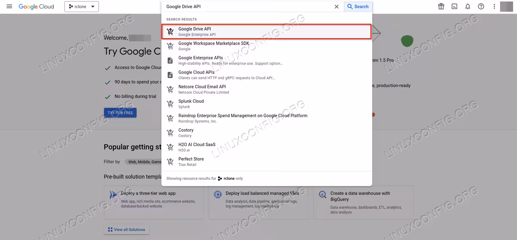
Task: Click the BigQuery data warehouse icon
Action: (x=323, y=195)
